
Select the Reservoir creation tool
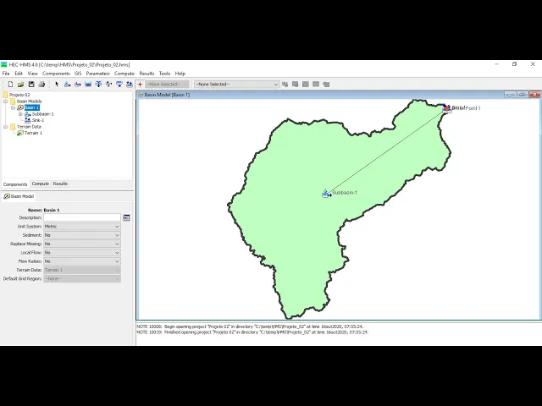pos(88,85)
